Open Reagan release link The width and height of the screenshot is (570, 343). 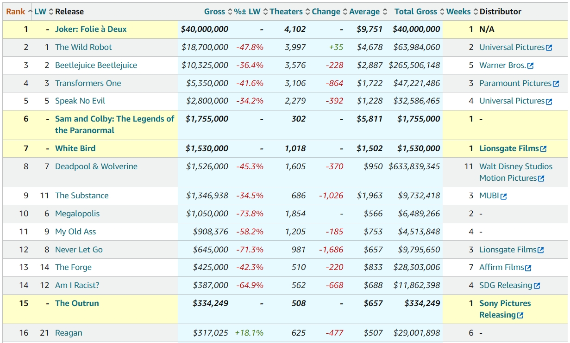[69, 333]
